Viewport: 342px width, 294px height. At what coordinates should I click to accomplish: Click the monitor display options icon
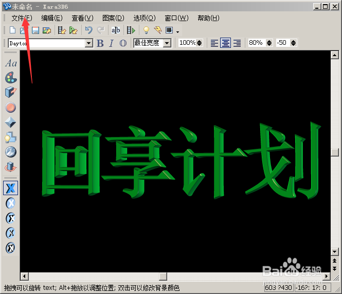coord(169,30)
